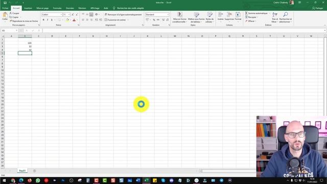
Task: Decrease the indent
Action: [97, 20]
